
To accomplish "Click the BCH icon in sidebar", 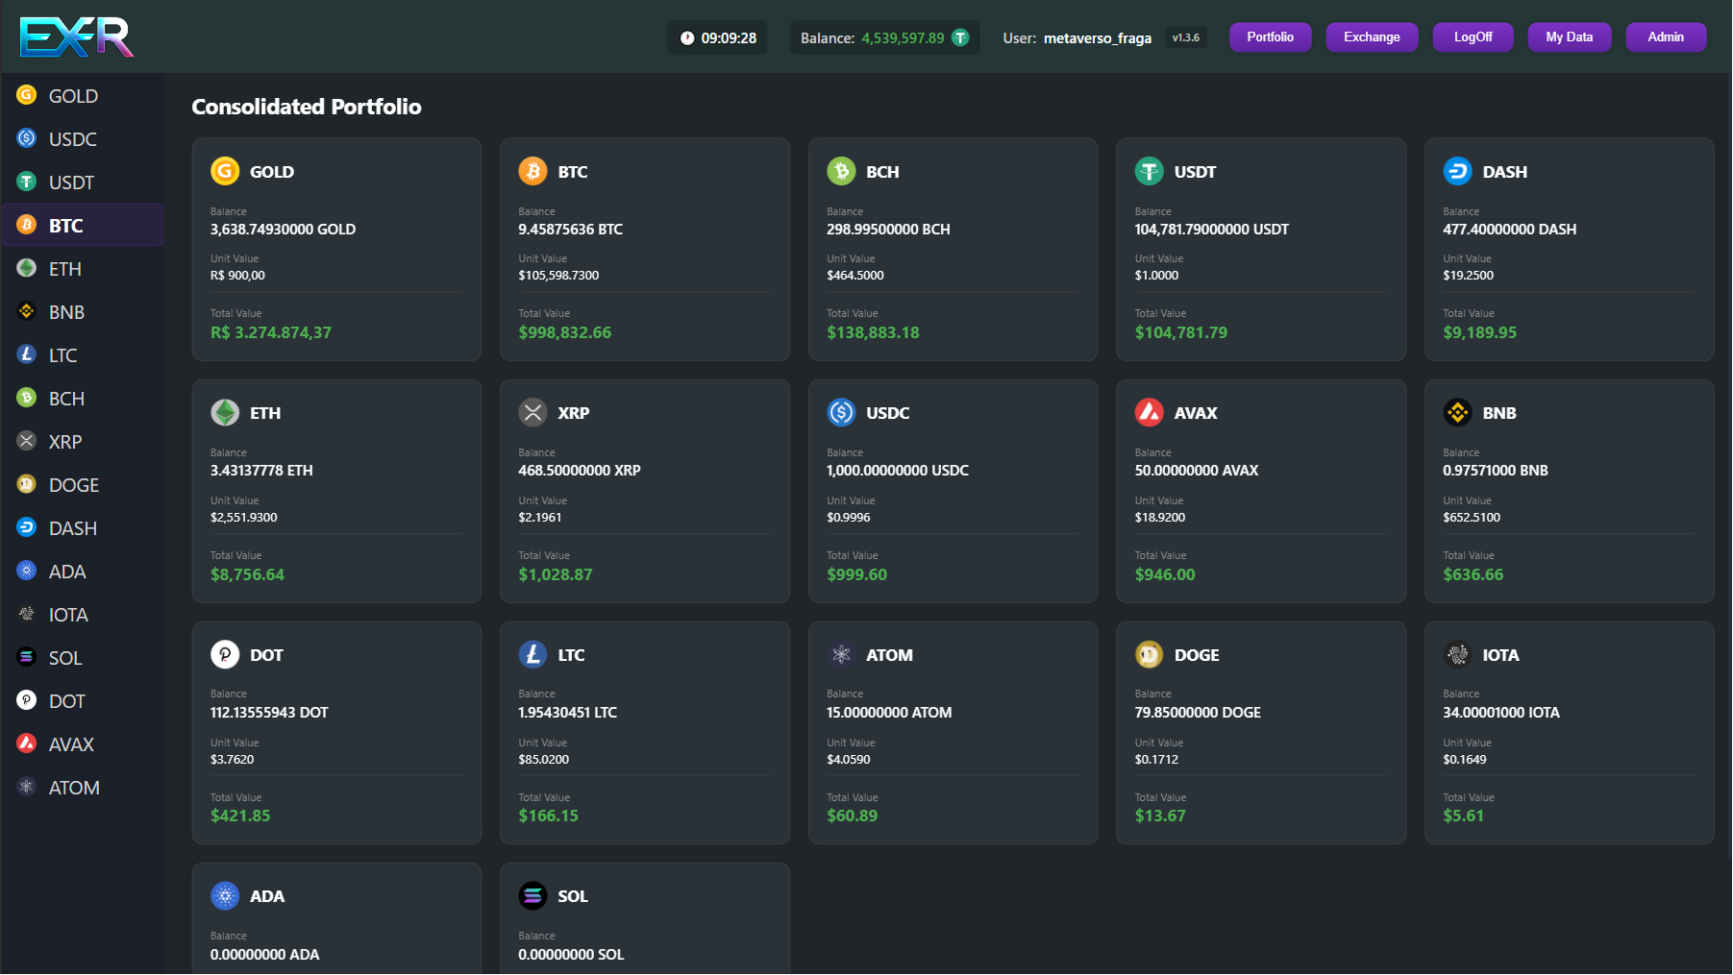I will point(27,398).
